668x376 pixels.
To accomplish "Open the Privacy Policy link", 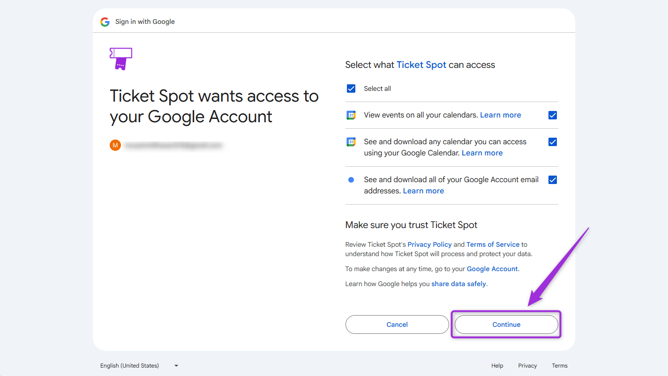I will (429, 244).
